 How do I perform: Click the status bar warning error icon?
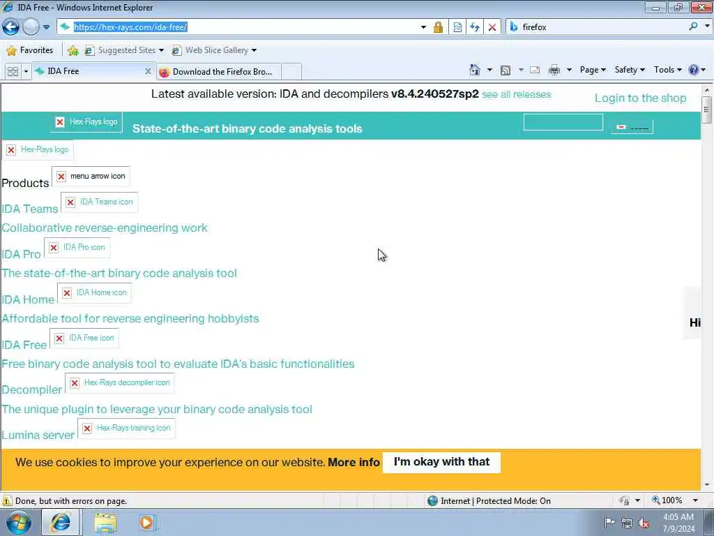coord(7,500)
